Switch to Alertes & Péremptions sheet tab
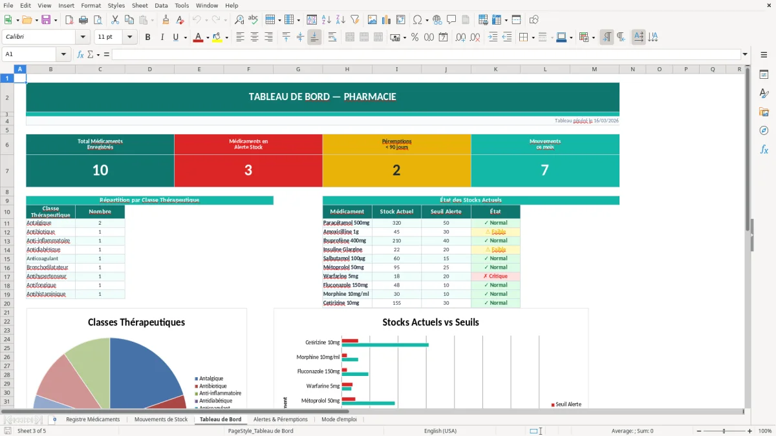 pyautogui.click(x=281, y=419)
